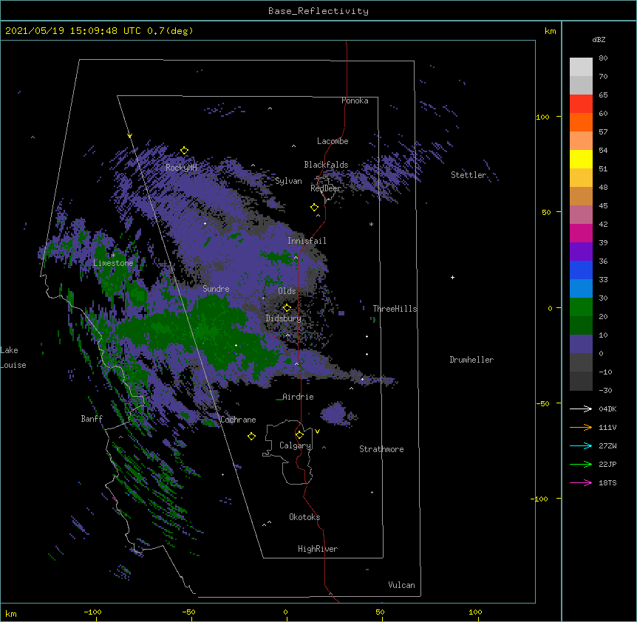The width and height of the screenshot is (637, 622).
Task: Click the light gray 80 dBZ swatch
Action: (581, 66)
